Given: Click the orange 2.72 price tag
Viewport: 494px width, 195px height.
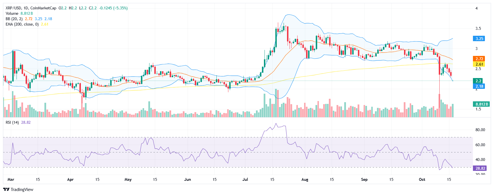Looking at the screenshot, I should coord(479,59).
